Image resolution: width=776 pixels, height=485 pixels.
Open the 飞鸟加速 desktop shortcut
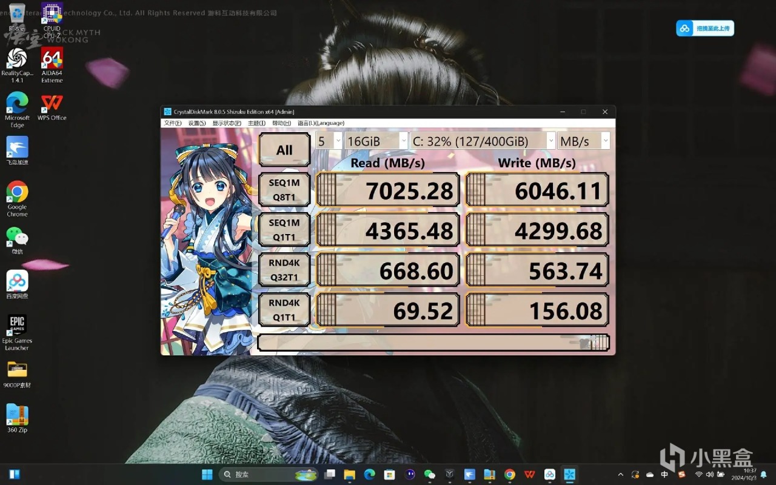tap(17, 150)
